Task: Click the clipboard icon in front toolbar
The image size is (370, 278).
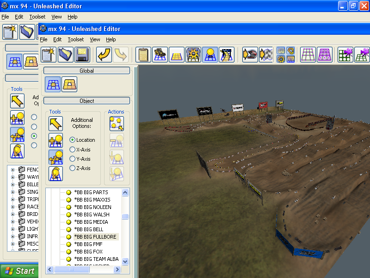Action: [x=144, y=55]
